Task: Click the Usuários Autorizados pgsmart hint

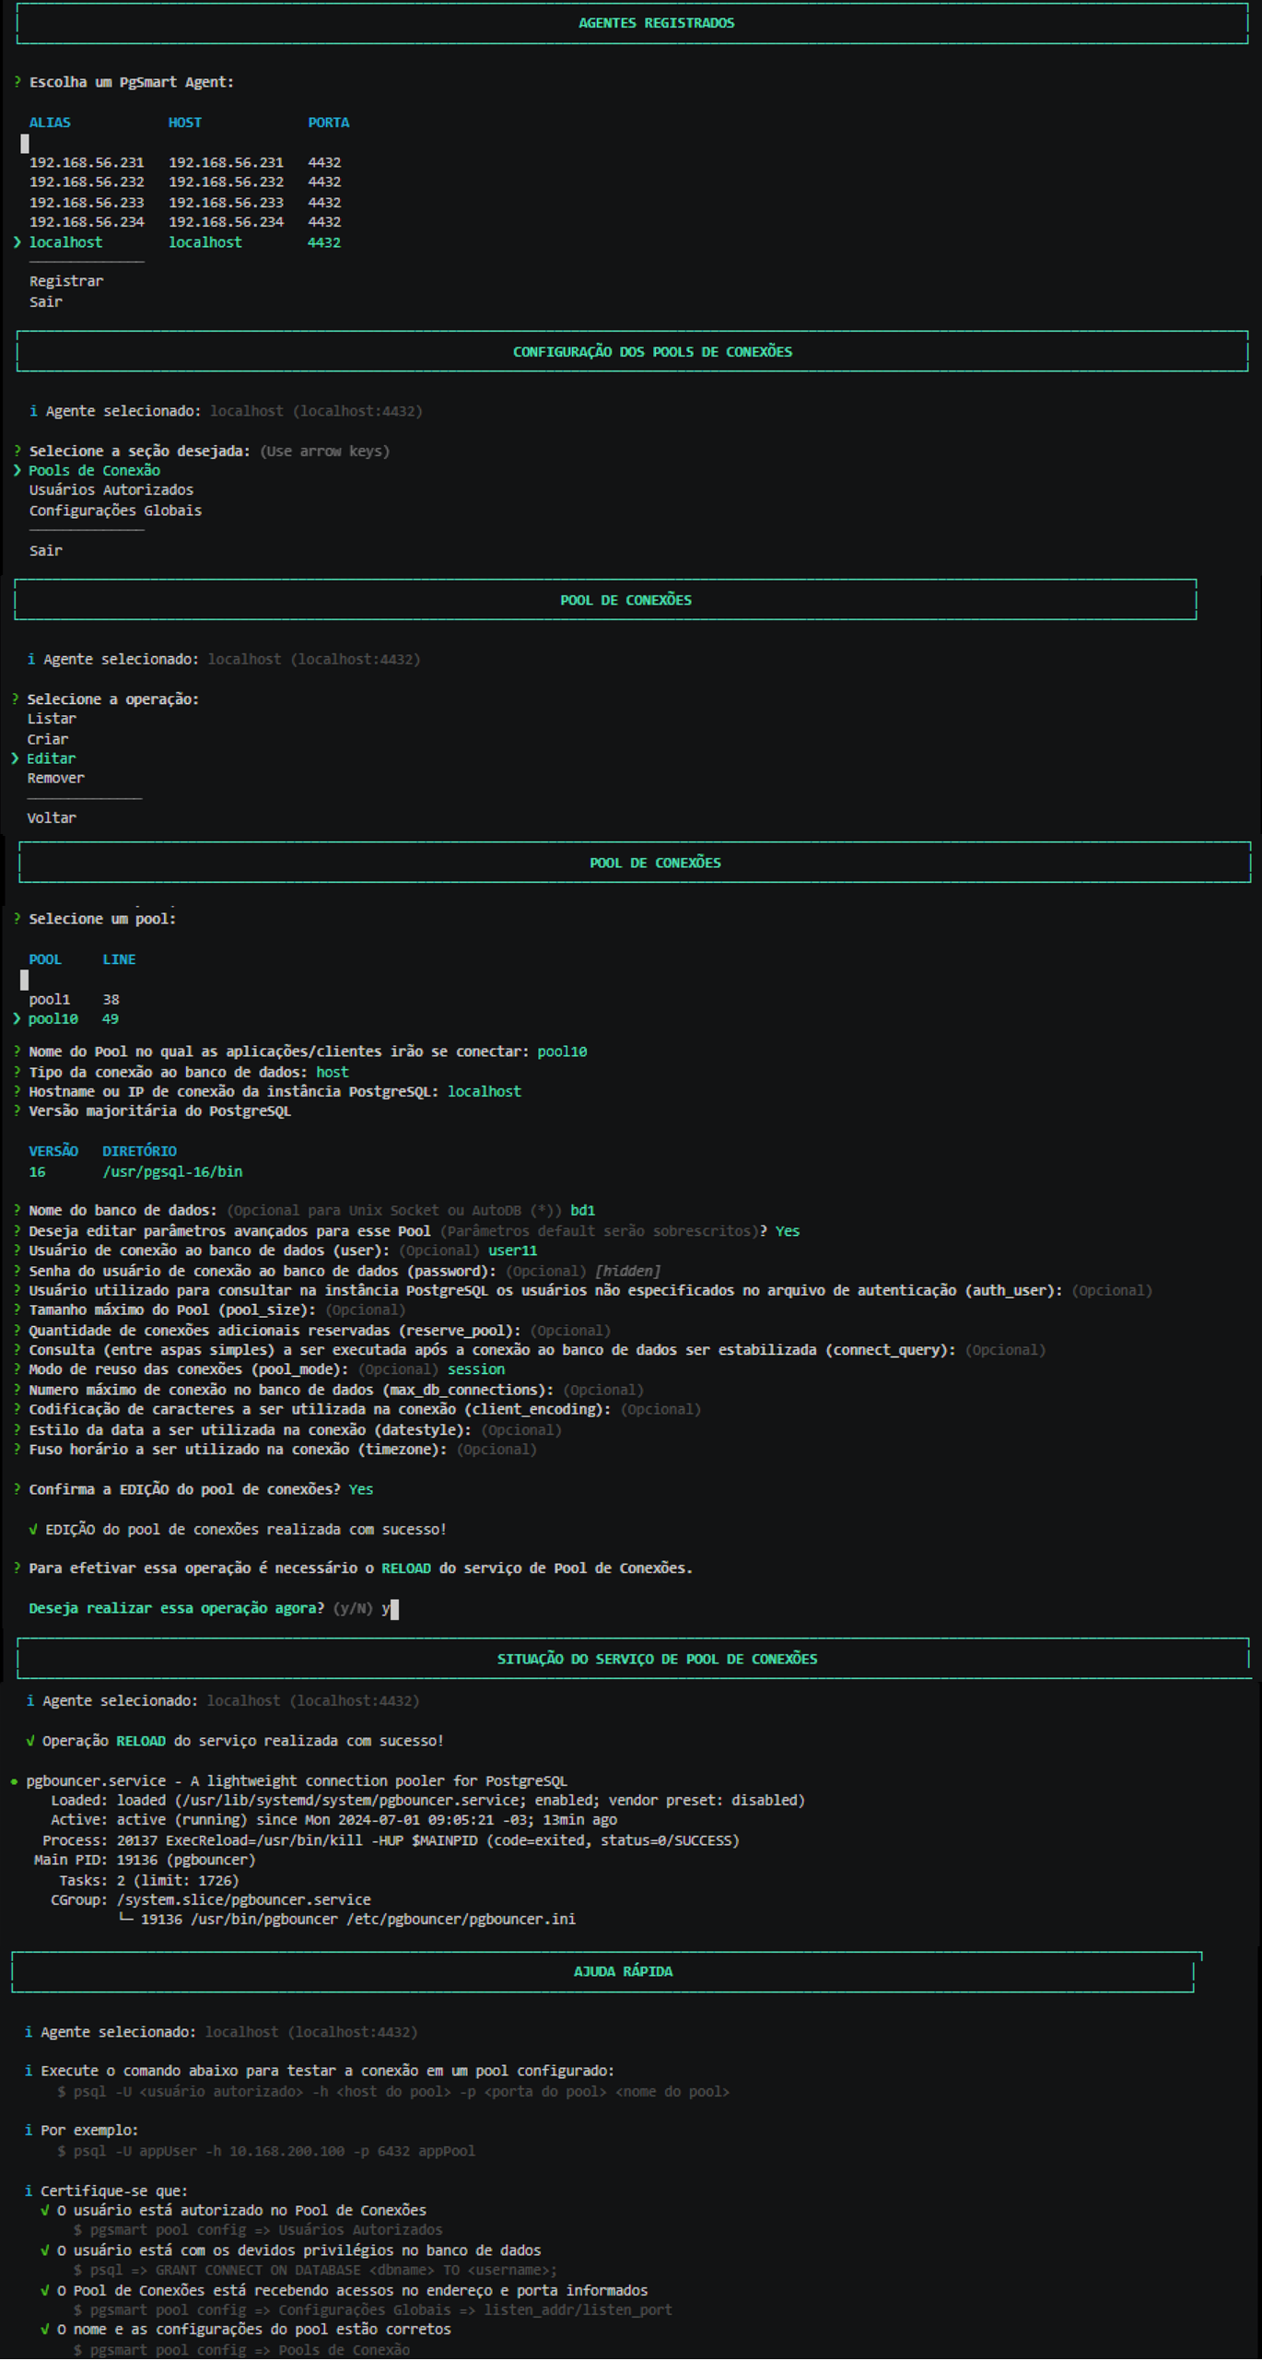Action: pyautogui.click(x=258, y=2230)
